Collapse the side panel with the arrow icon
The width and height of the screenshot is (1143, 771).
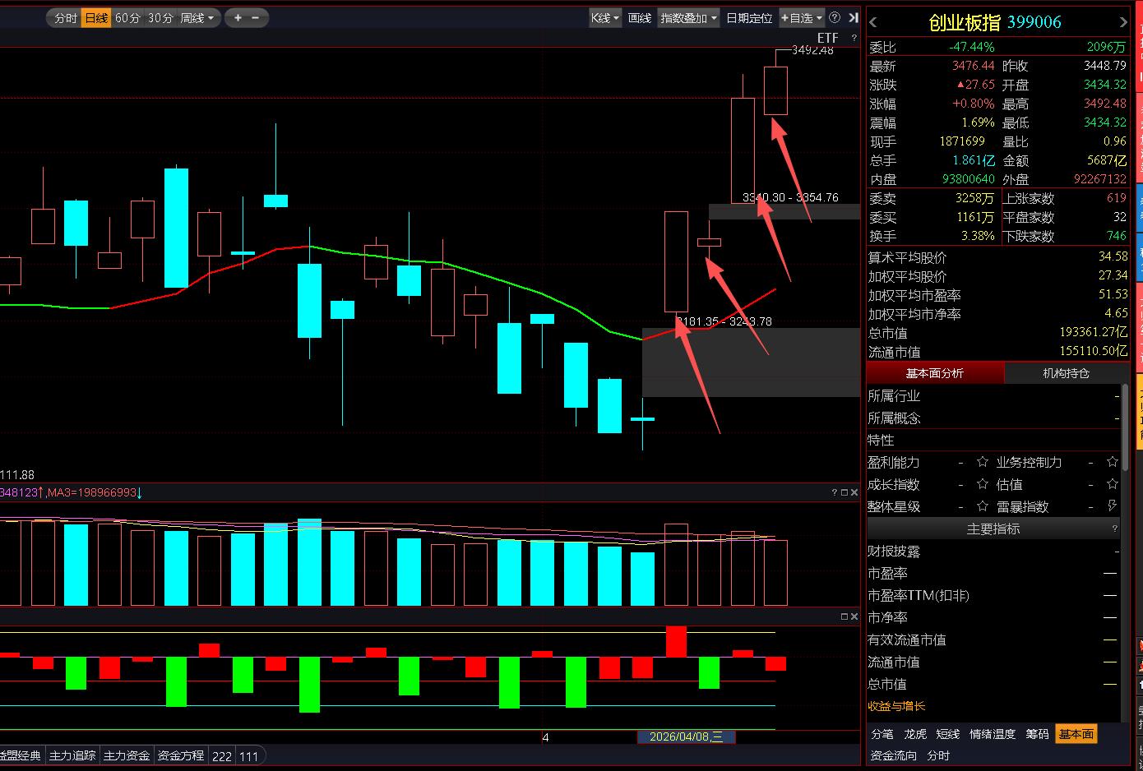(853, 17)
